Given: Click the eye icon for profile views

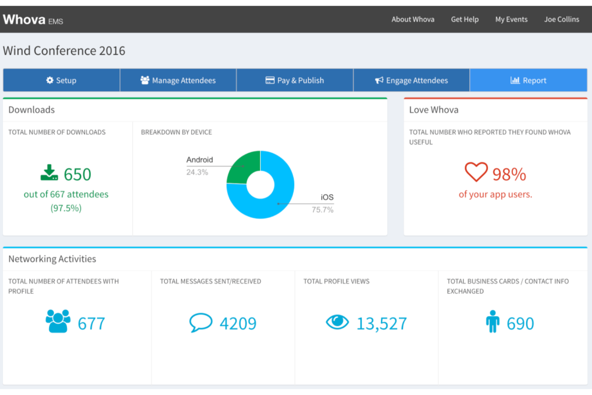Looking at the screenshot, I should tap(338, 322).
